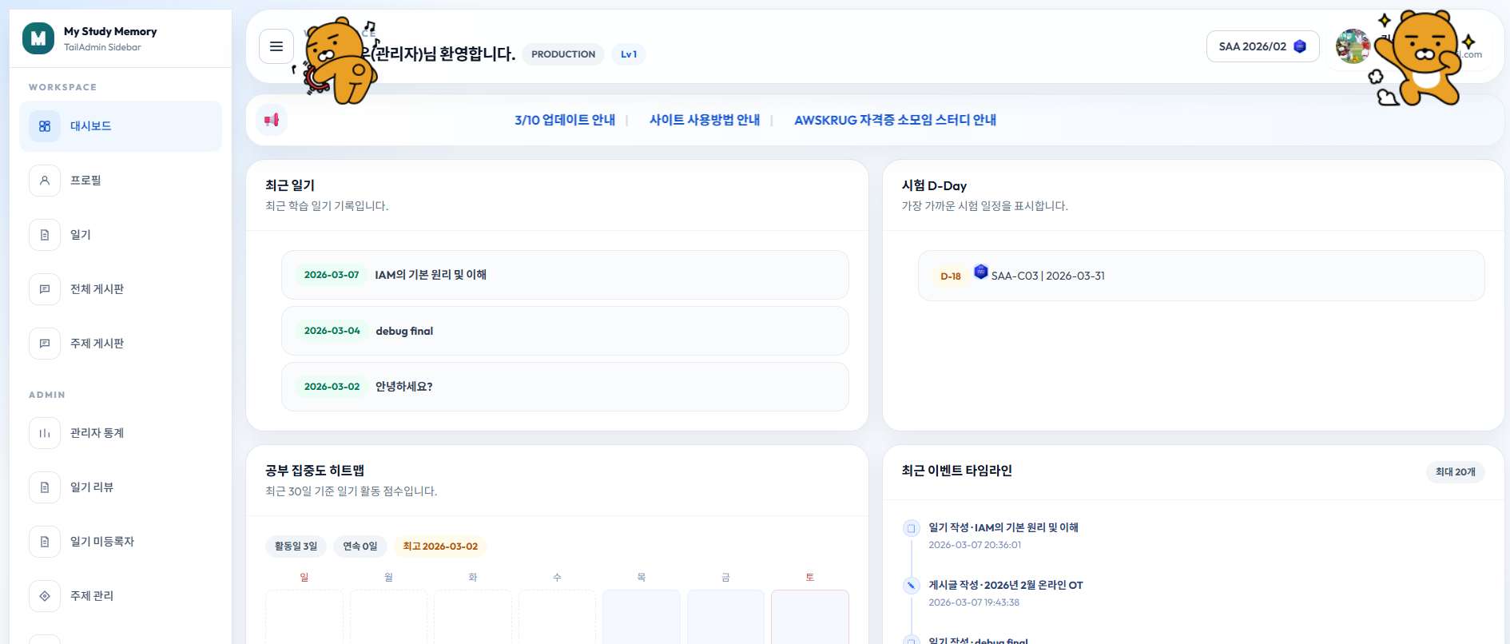Open timeline event 일기 작성 IAM의 기본 원리
The image size is (1510, 644).
tap(1003, 527)
